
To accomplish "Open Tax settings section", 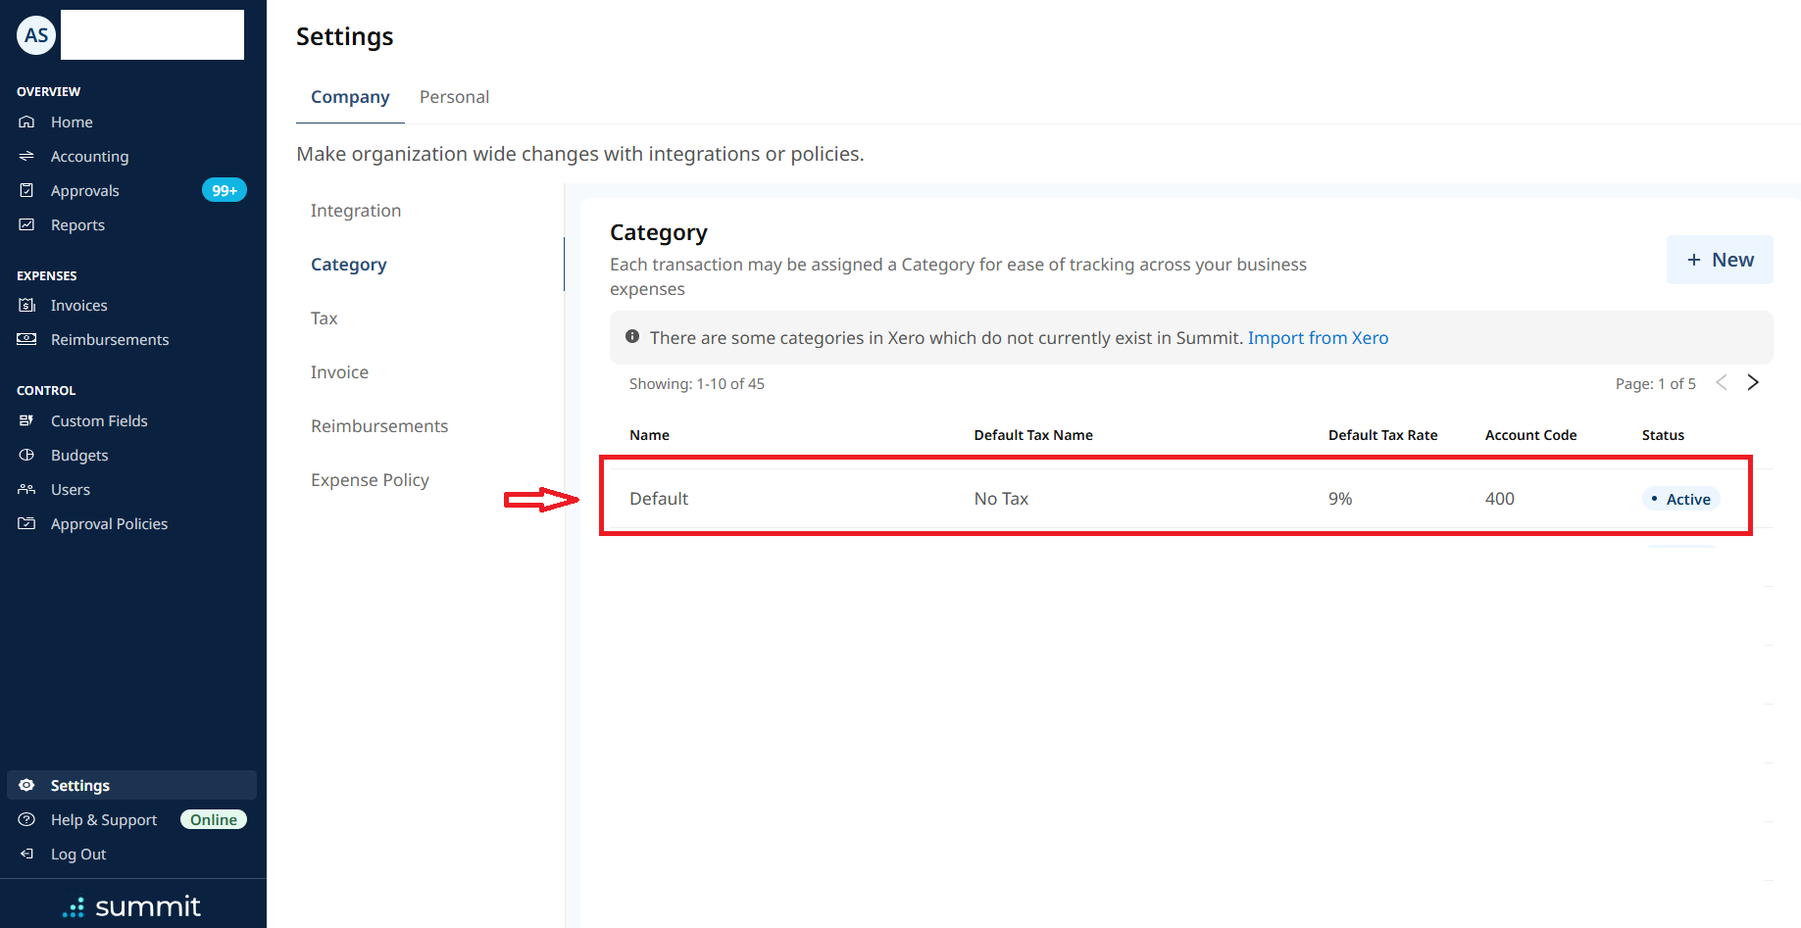I will pos(324,318).
